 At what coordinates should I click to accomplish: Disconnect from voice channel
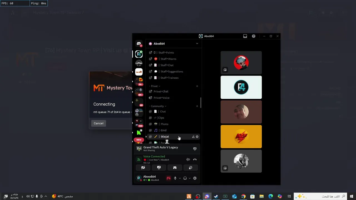195,159
